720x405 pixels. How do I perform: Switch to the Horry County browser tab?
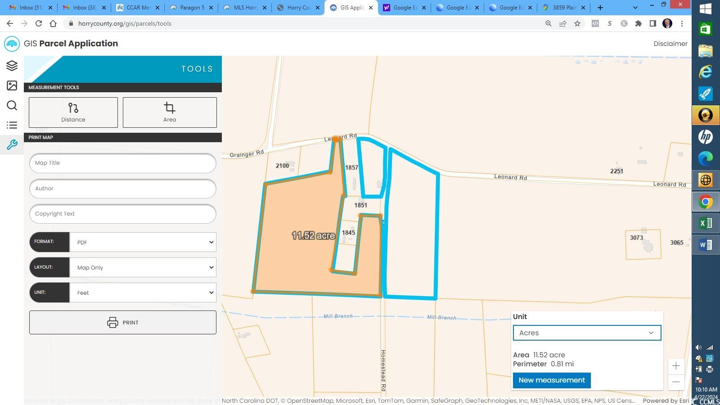298,8
